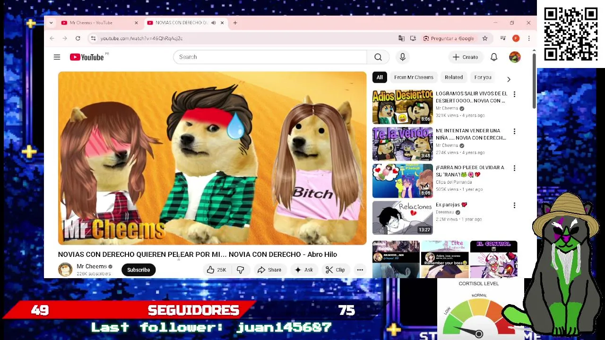605x340 pixels.
Task: Click the Create button
Action: [466, 57]
